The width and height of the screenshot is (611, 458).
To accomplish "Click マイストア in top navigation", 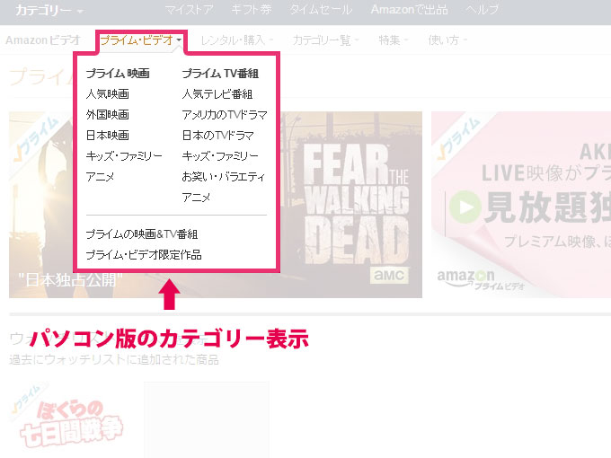I will pyautogui.click(x=189, y=9).
